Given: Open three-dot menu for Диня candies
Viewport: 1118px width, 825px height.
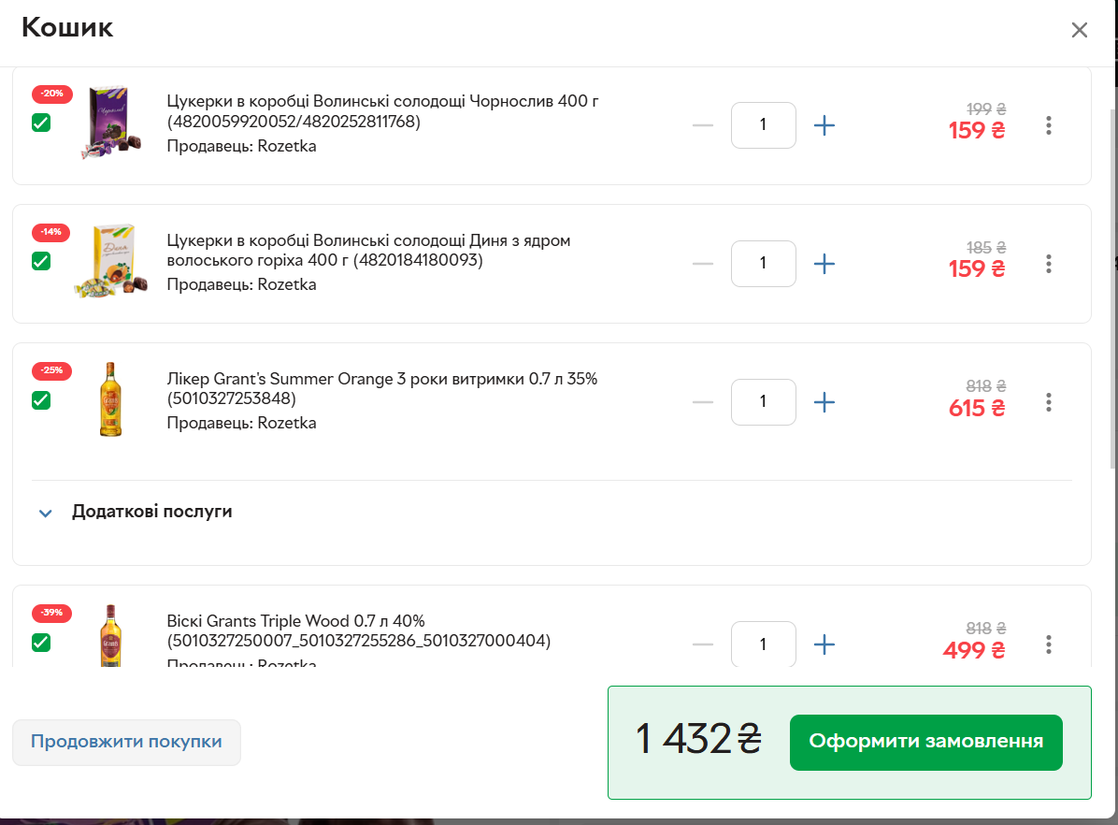Looking at the screenshot, I should (x=1049, y=264).
